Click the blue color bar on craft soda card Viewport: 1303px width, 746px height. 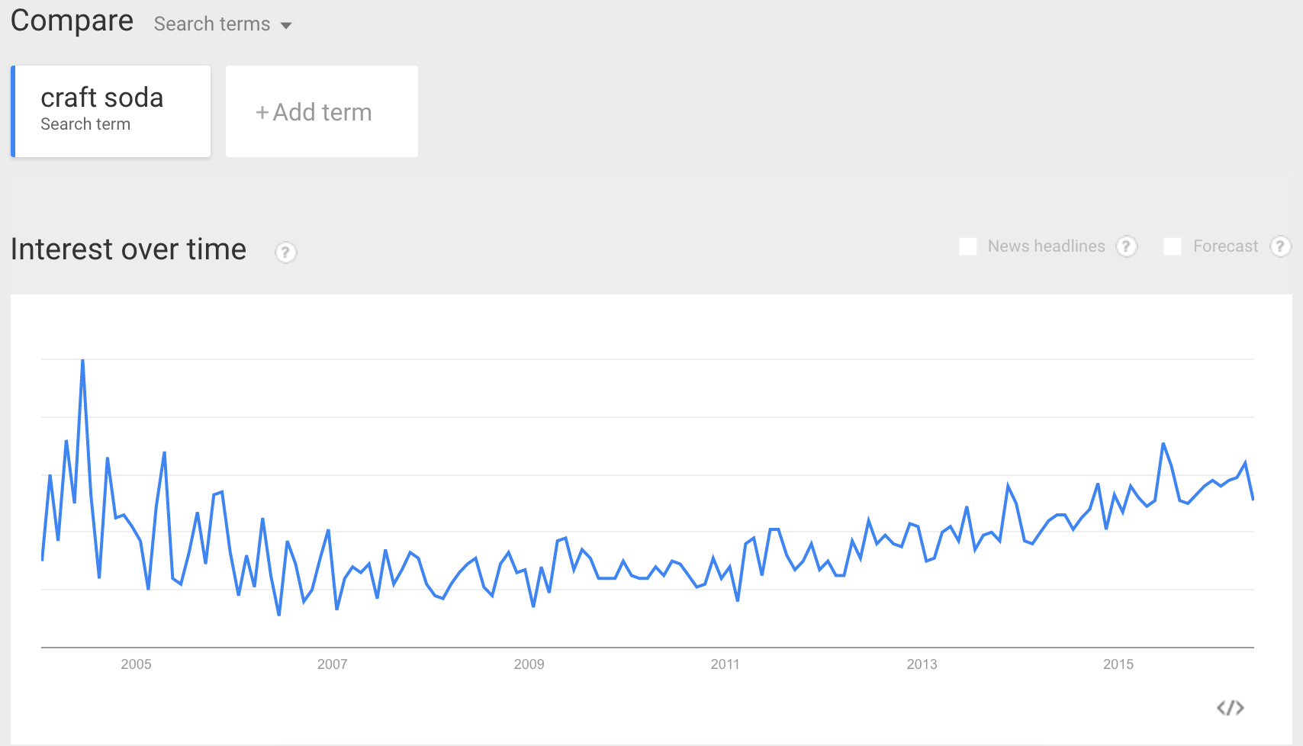[13, 111]
